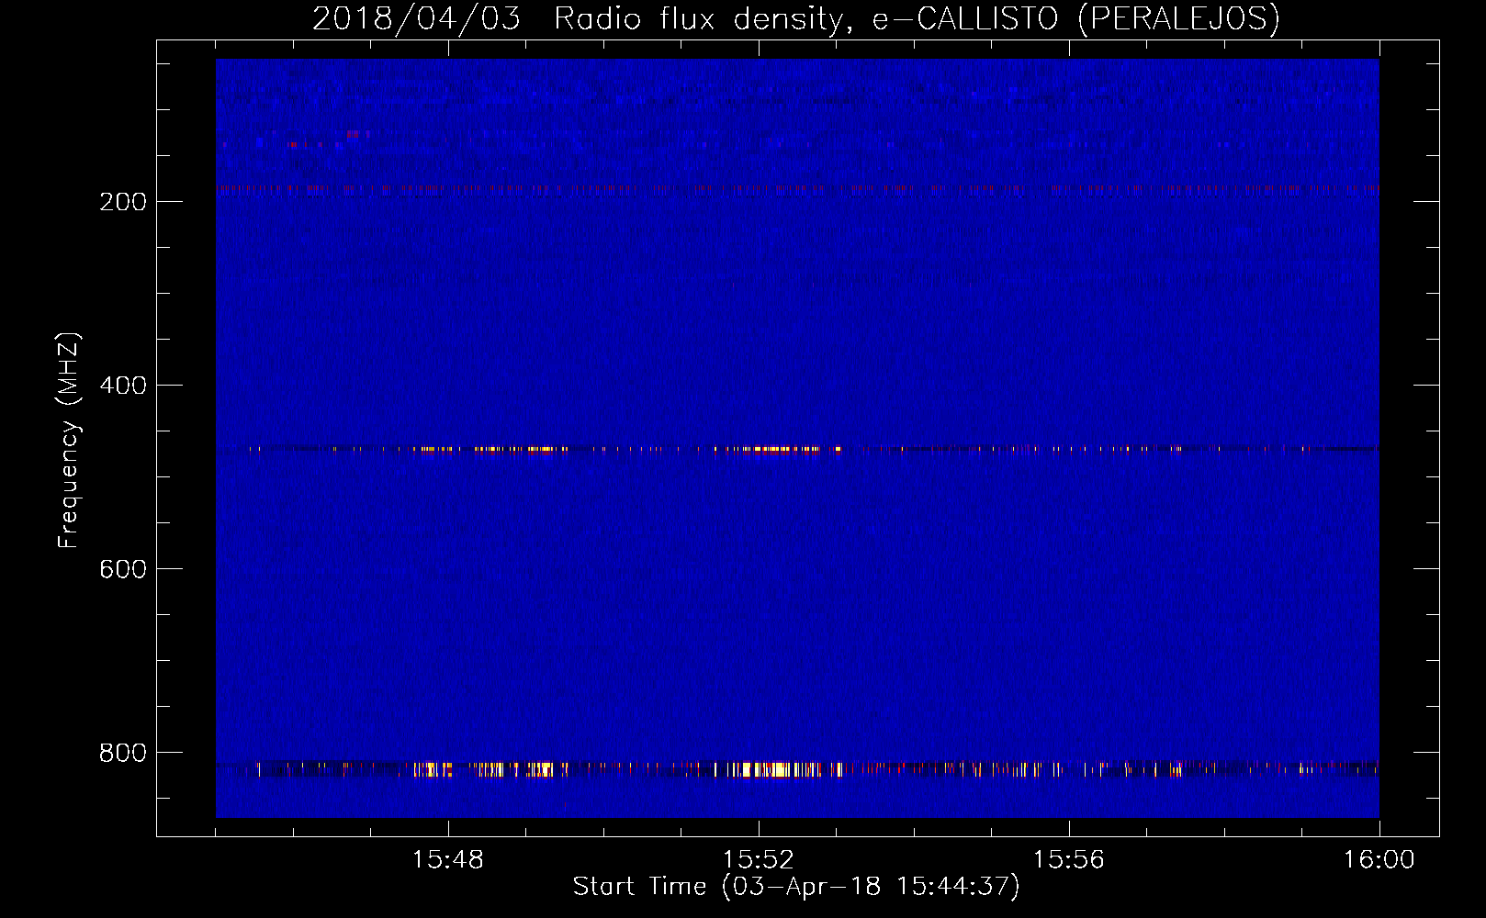Click the 200 frequency tick label
Viewport: 1486px width, 918px height.
click(123, 202)
